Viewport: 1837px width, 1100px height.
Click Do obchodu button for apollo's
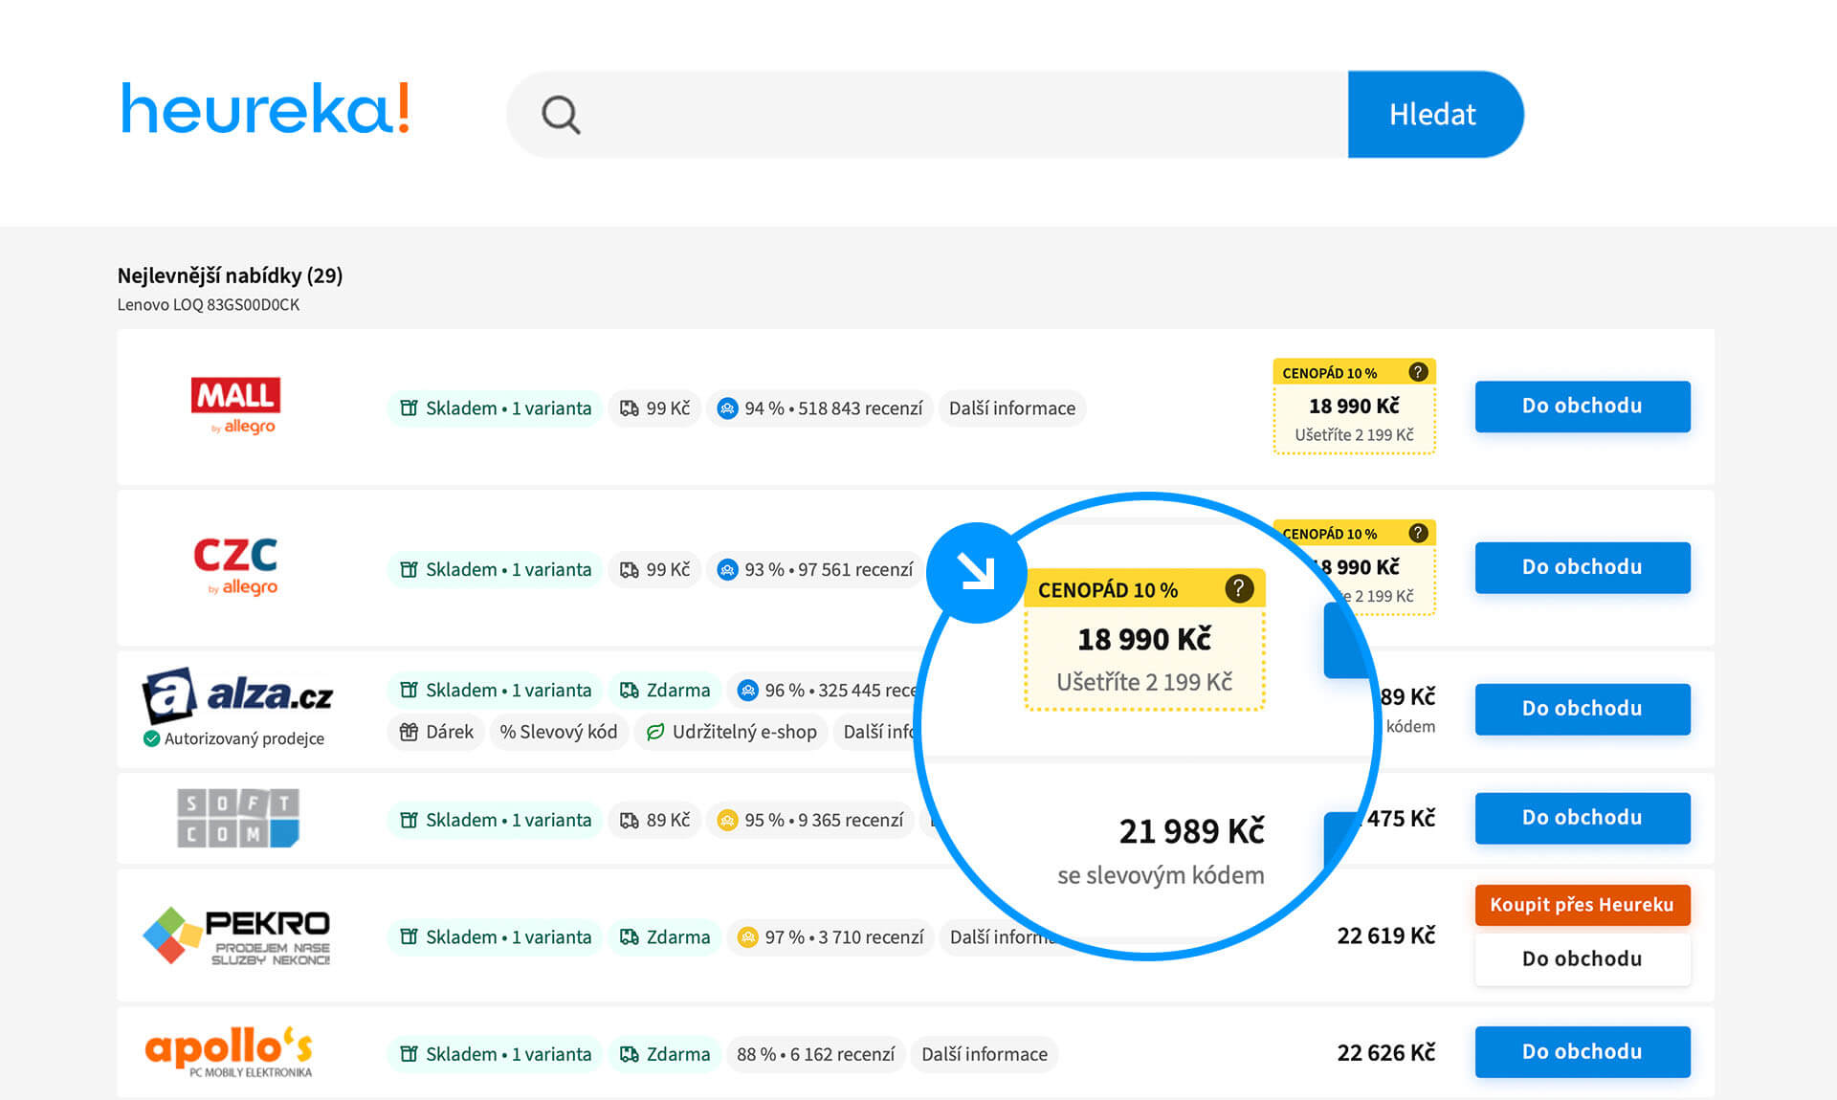tap(1582, 1051)
